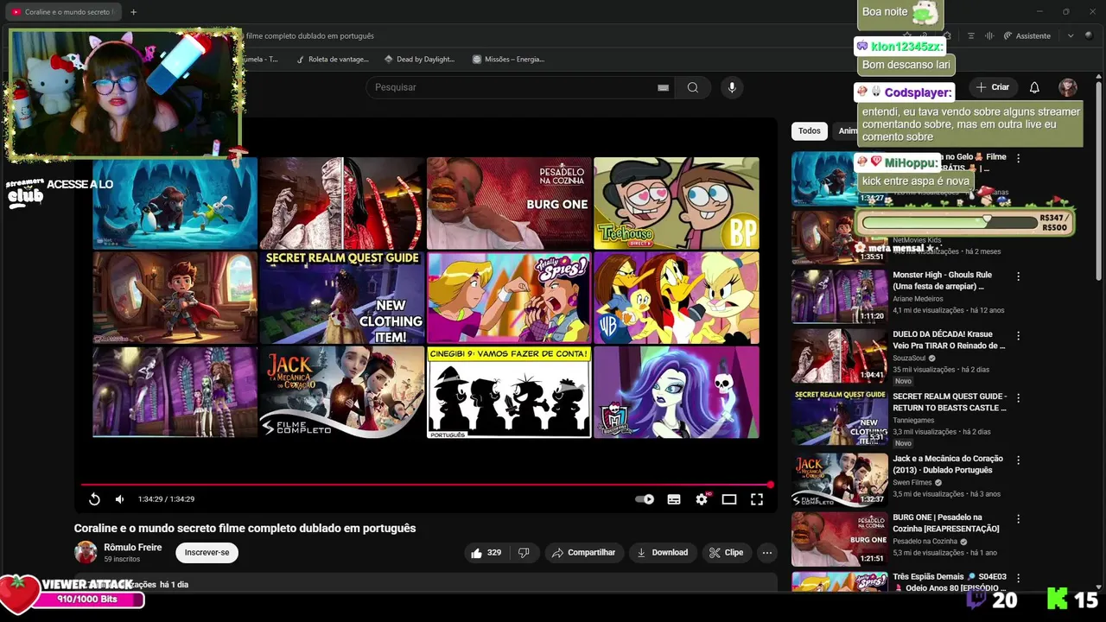The image size is (1106, 622).
Task: Enter fullscreen with the player icon
Action: point(757,499)
